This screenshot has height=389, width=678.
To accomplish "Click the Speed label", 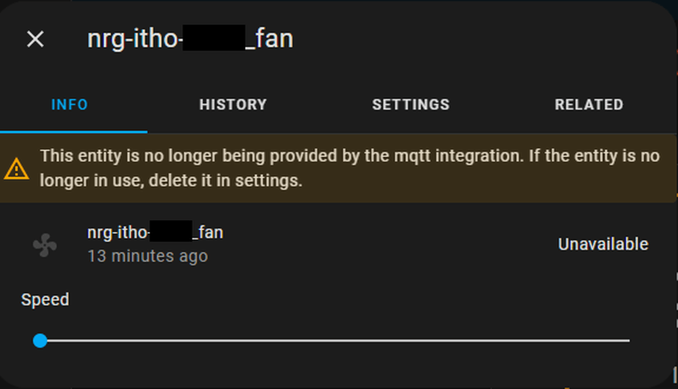I will coord(45,300).
